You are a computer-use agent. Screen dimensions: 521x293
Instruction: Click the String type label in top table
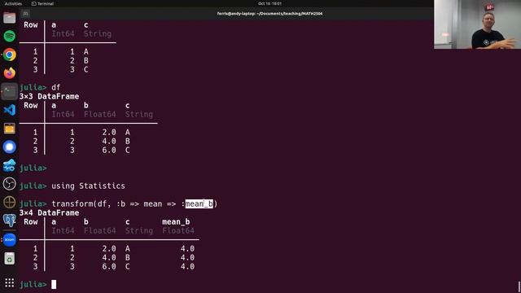(x=98, y=33)
